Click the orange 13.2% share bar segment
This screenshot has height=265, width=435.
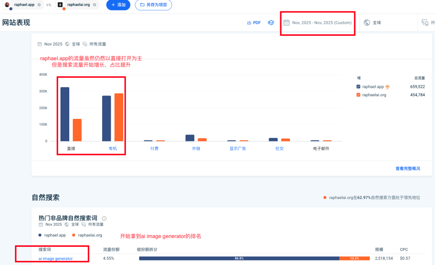354,258
